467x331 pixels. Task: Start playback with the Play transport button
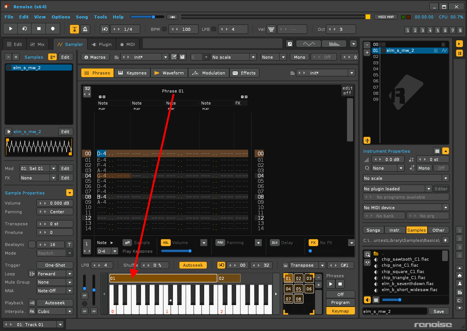point(11,29)
